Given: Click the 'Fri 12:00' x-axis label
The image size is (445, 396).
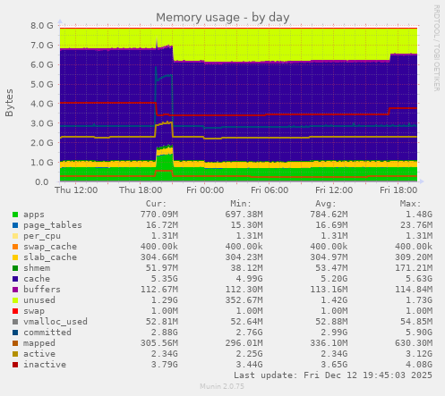Looking at the screenshot, I should pyautogui.click(x=334, y=190).
